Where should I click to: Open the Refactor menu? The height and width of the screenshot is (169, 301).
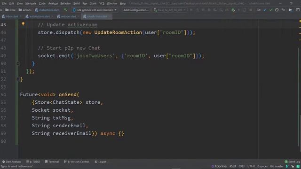(x=65, y=3)
